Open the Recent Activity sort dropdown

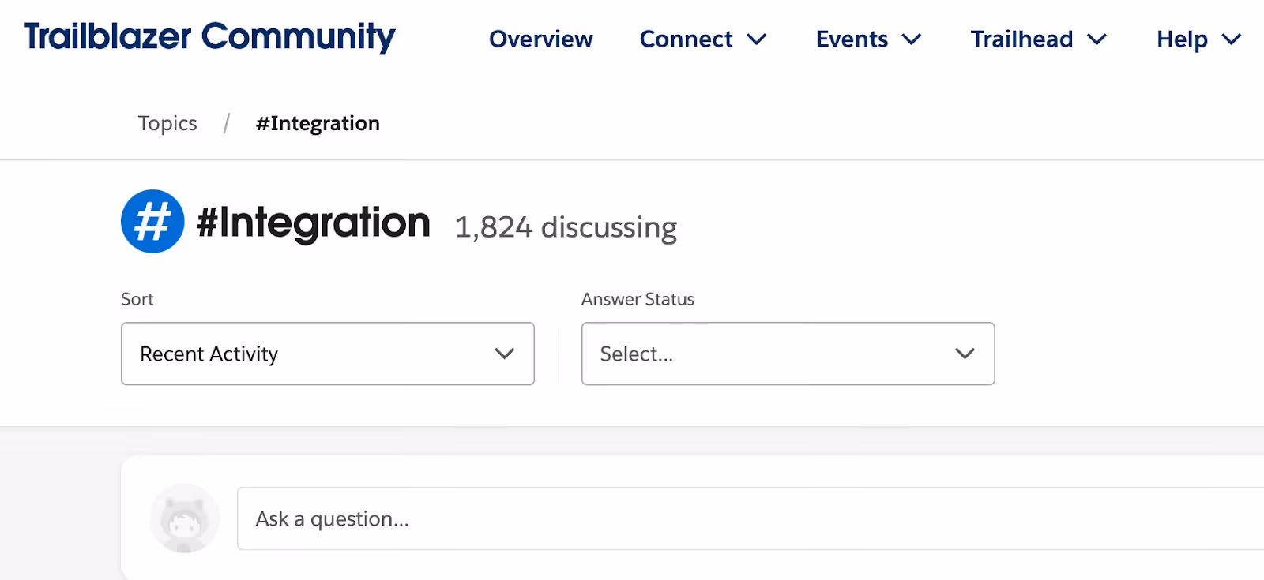tap(328, 354)
